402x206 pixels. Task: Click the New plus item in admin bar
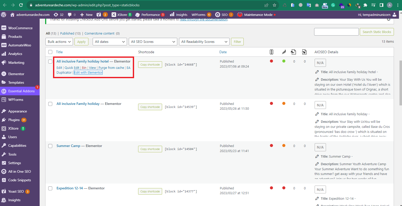tap(86, 15)
